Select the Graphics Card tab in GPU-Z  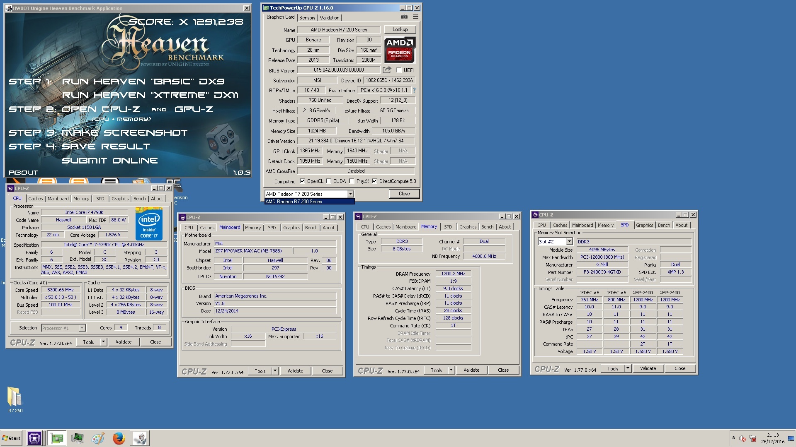coord(280,17)
